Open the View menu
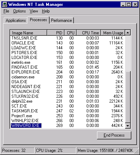Image resolution: width=140 pixels, height=155 pixels. [34, 11]
